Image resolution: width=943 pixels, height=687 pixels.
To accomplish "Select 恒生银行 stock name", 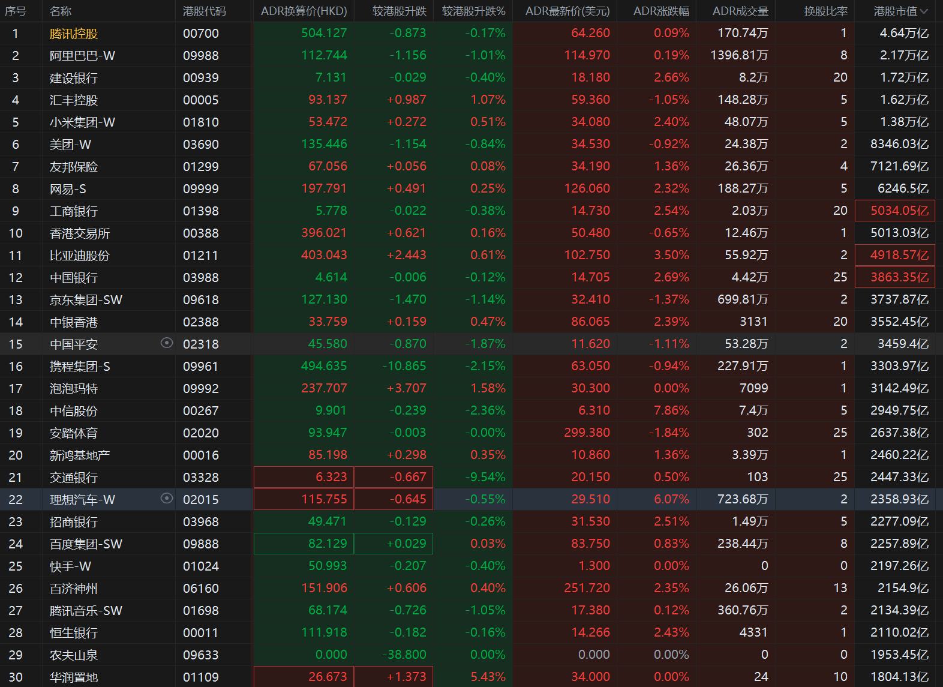I will (x=73, y=633).
